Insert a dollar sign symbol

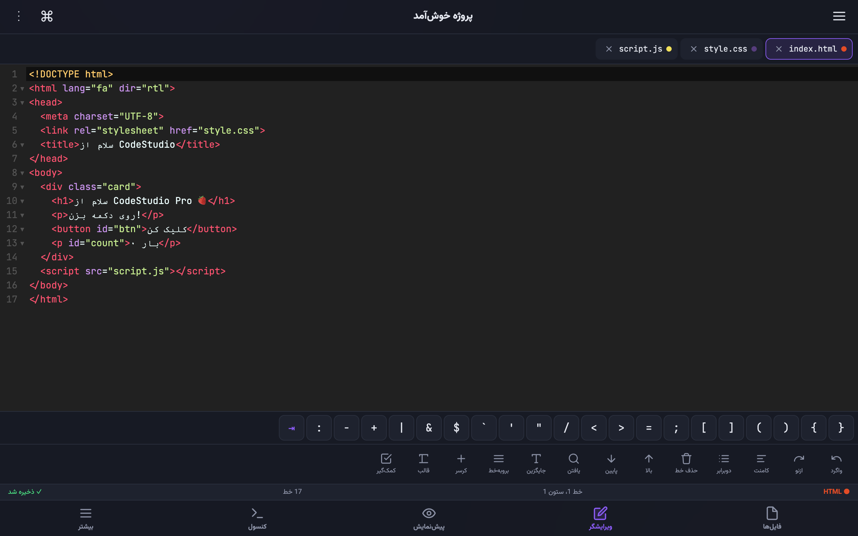click(x=456, y=428)
